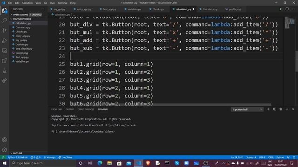The image size is (298, 167).
Task: Open the View menu
Action: pos(38,3)
